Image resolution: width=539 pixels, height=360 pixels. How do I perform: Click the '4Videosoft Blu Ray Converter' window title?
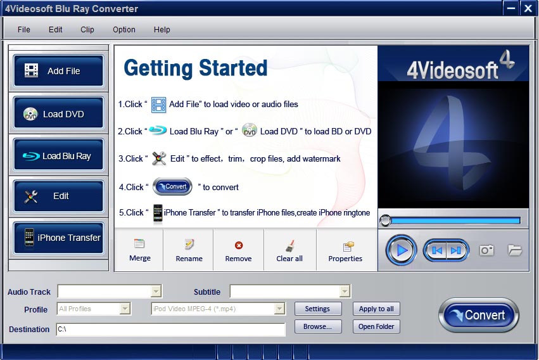[72, 9]
